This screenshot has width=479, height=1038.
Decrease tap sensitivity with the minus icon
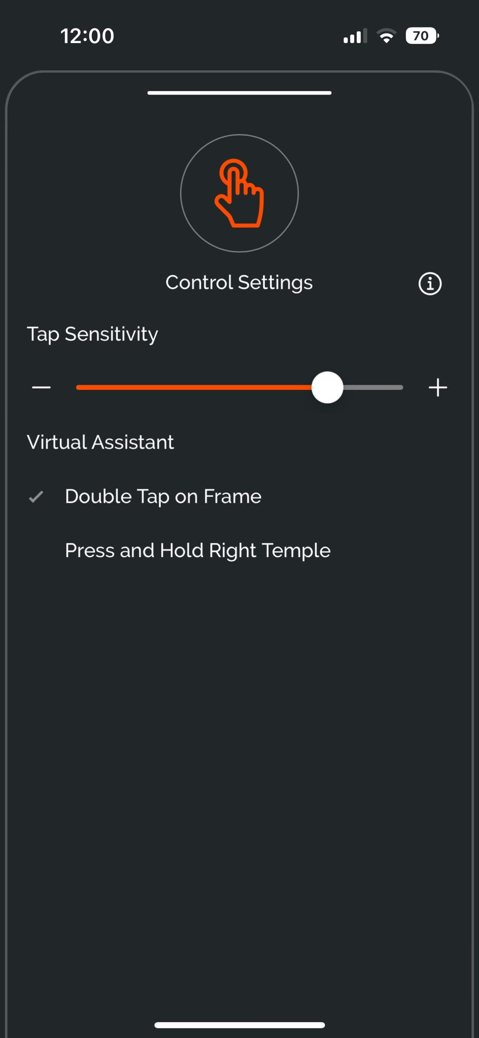pos(41,388)
